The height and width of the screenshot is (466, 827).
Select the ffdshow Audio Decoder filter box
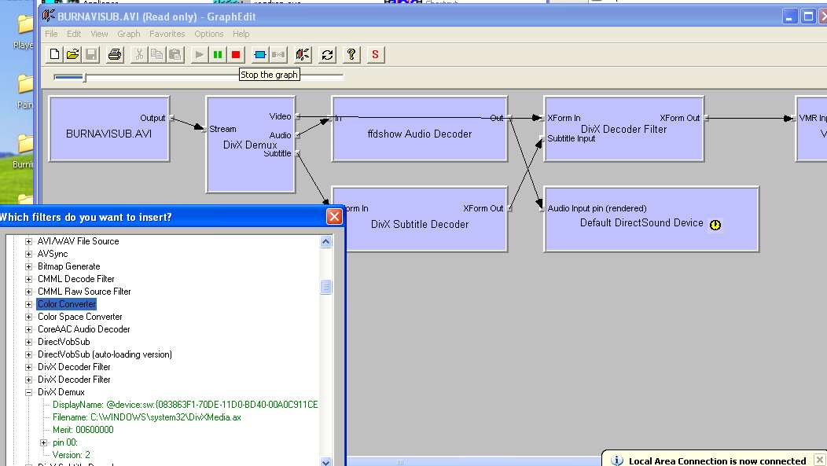420,129
